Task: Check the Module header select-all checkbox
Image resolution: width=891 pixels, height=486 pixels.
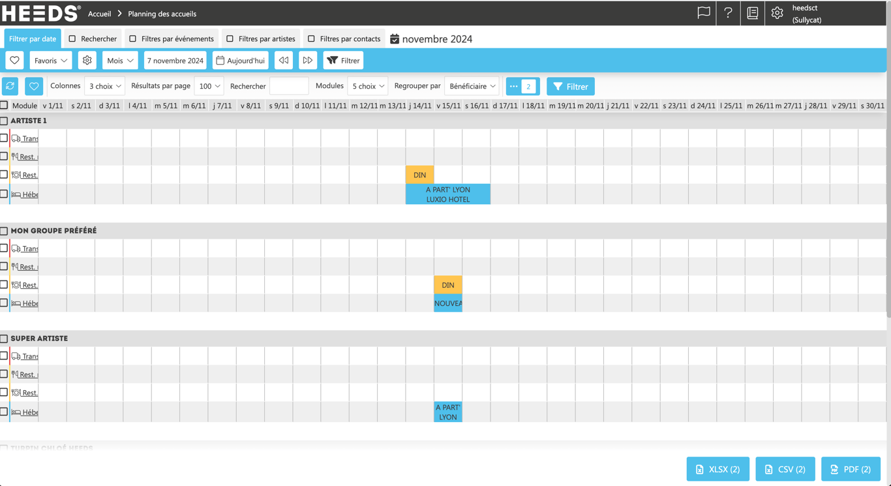Action: (x=4, y=105)
